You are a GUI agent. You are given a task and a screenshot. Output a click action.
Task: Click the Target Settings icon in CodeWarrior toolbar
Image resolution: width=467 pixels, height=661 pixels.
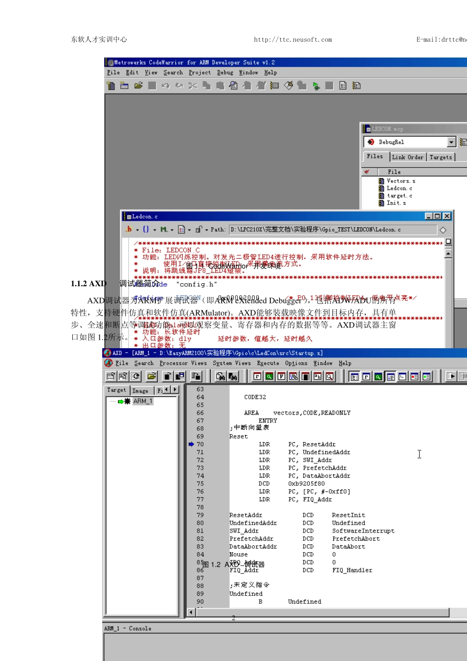pos(357,86)
